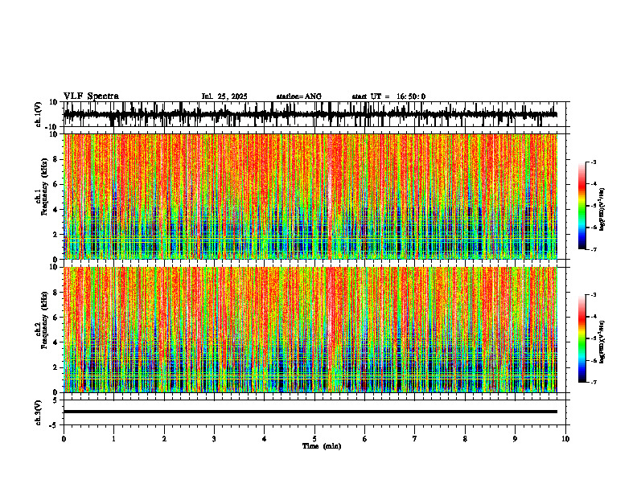This screenshot has height=492, width=637.
Task: Click the "10" tick label on the time axis
Action: pyautogui.click(x=565, y=439)
